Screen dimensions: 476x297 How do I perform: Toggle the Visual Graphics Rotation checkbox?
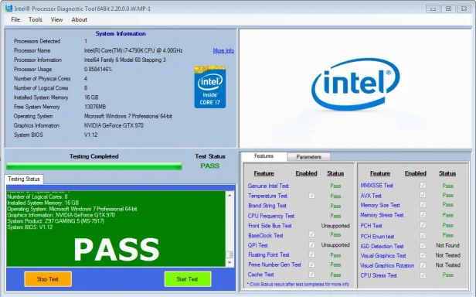422,265
